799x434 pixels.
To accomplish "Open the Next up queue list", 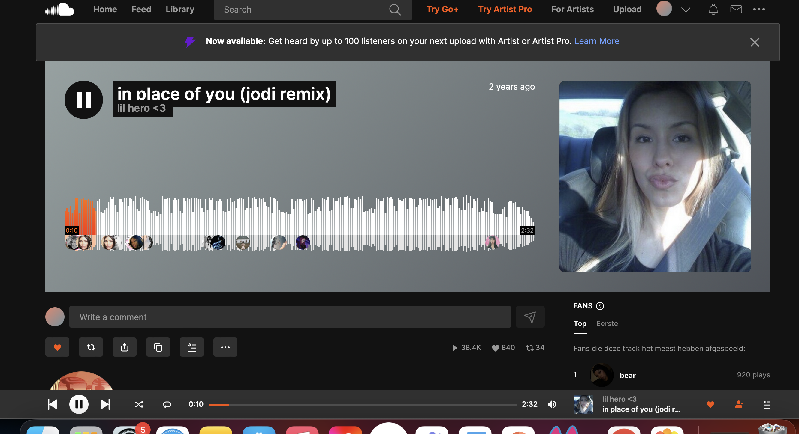I will [x=767, y=404].
